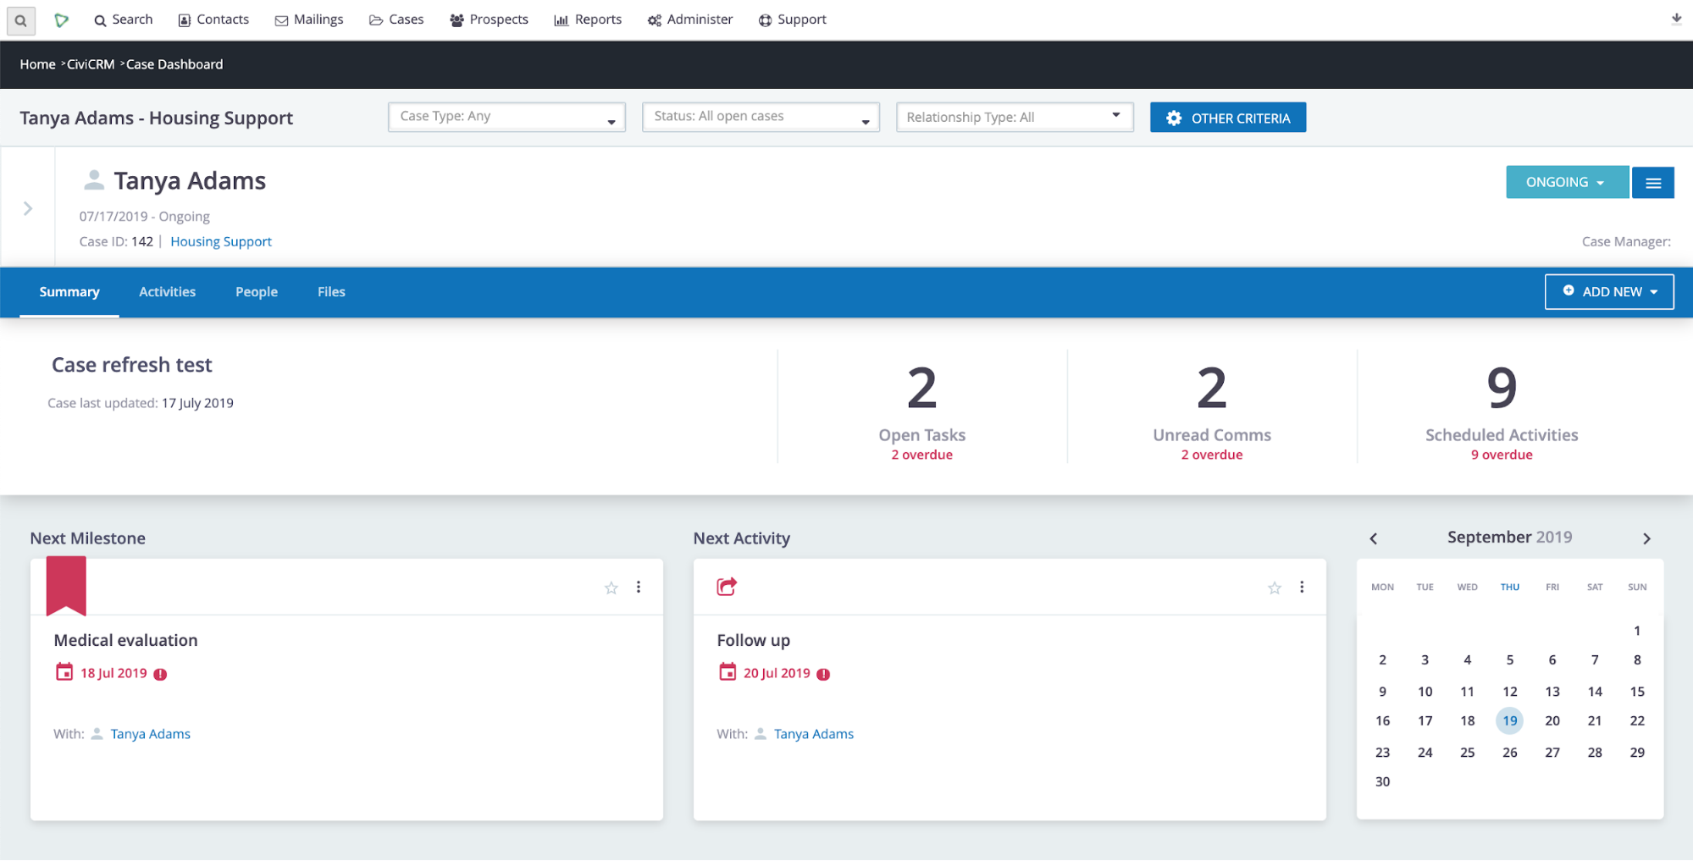
Task: Open the ONGOING status dropdown
Action: coord(1567,183)
